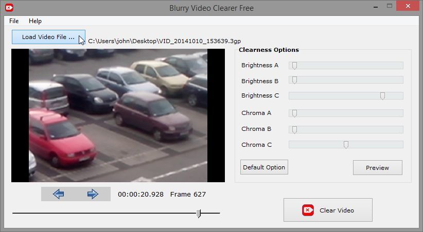Close the Blurry Video Clearer window
The image size is (423, 232).
(x=408, y=6)
